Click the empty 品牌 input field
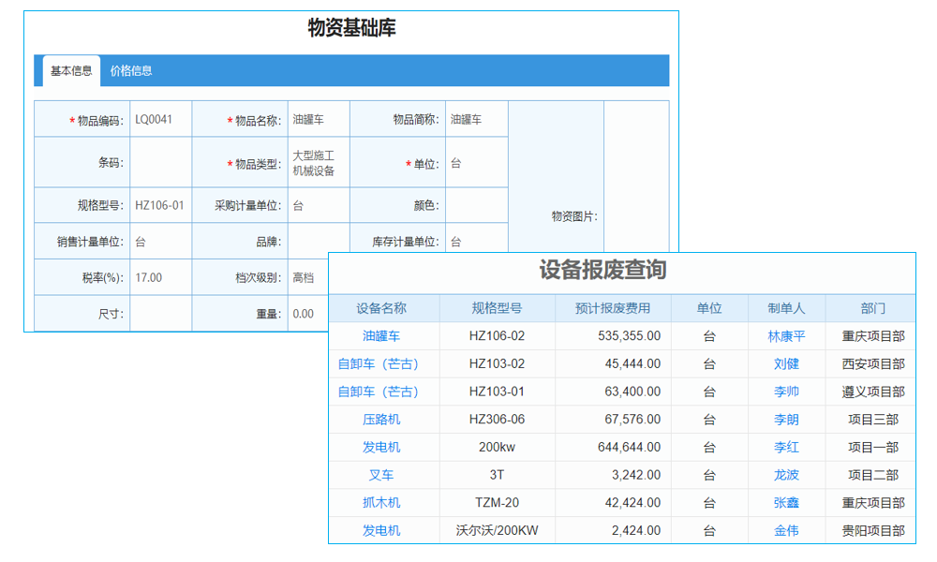937x562 pixels. (x=316, y=240)
